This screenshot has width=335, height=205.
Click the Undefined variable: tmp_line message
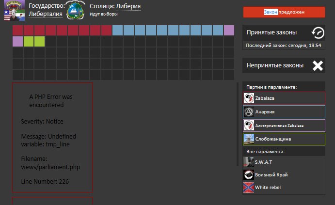(x=48, y=140)
